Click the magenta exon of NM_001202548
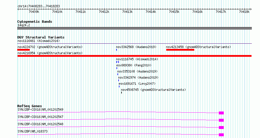 221,128
